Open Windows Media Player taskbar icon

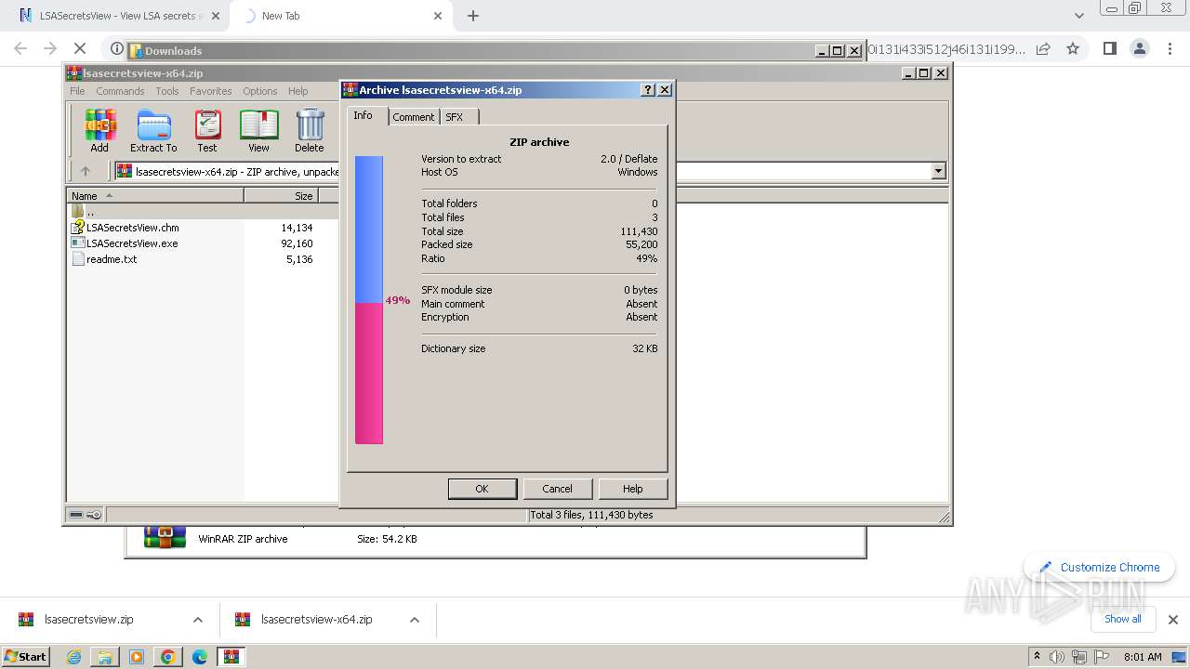tap(137, 657)
